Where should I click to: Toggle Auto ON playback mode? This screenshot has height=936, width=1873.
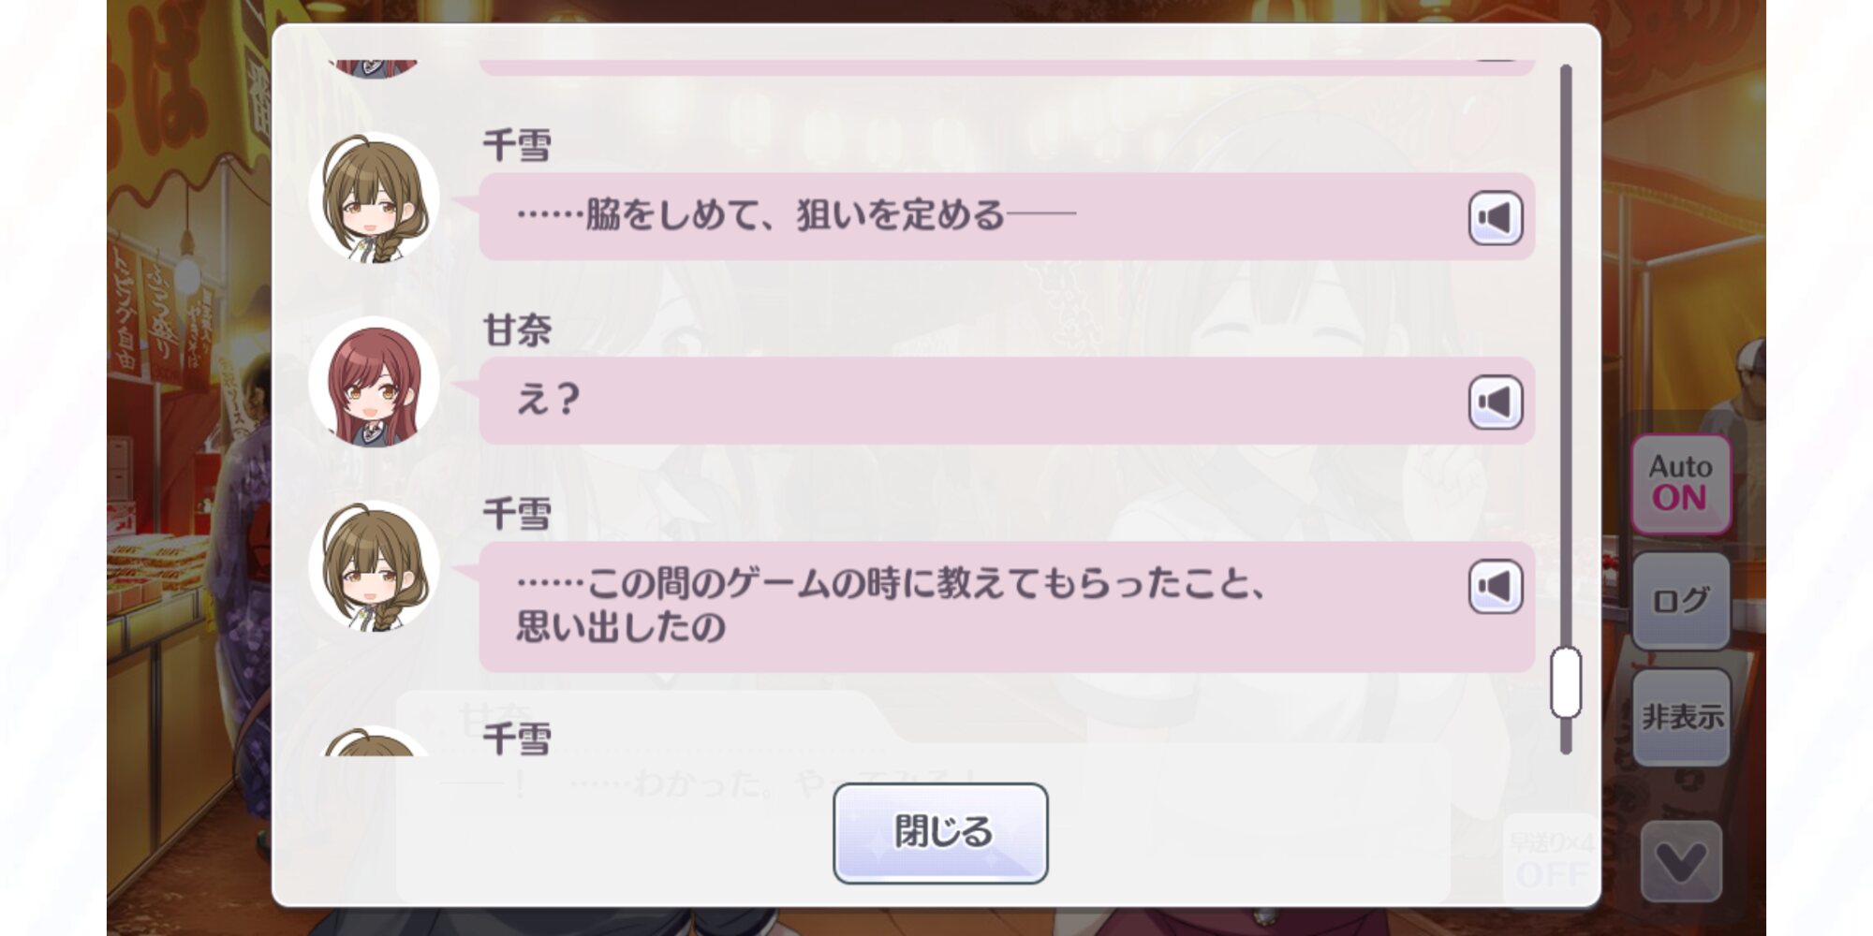(1681, 484)
